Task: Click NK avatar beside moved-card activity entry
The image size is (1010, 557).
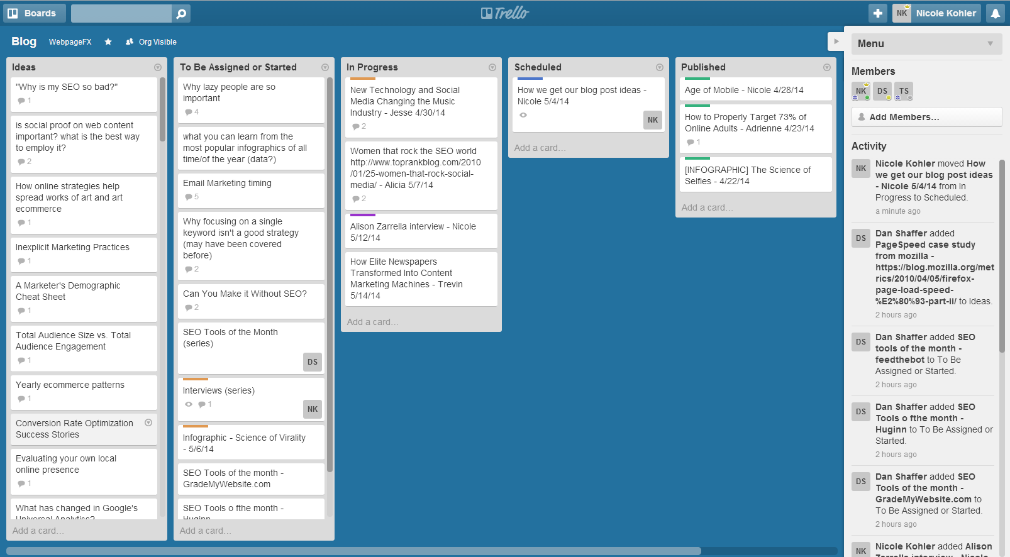Action: pyautogui.click(x=861, y=168)
